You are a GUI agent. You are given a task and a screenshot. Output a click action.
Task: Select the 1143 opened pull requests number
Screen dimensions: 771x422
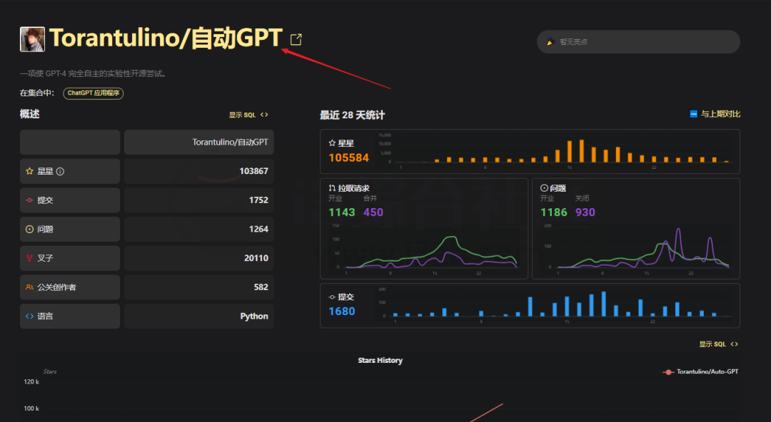point(342,212)
